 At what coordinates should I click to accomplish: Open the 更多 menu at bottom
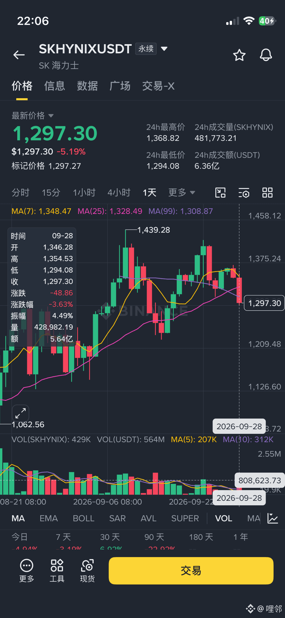click(27, 571)
